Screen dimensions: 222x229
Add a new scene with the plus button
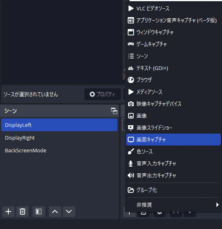pyautogui.click(x=8, y=212)
